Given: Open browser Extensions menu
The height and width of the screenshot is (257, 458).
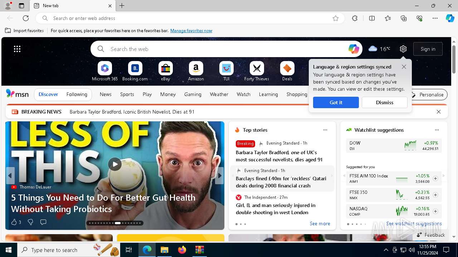Looking at the screenshot, I should 355,18.
